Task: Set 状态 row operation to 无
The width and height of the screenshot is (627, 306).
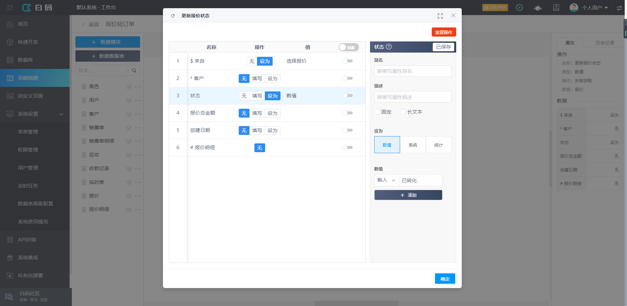Action: click(244, 96)
